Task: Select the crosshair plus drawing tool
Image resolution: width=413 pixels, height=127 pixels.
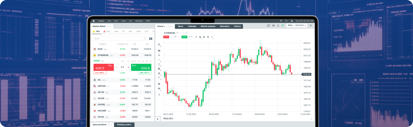Action: click(159, 55)
